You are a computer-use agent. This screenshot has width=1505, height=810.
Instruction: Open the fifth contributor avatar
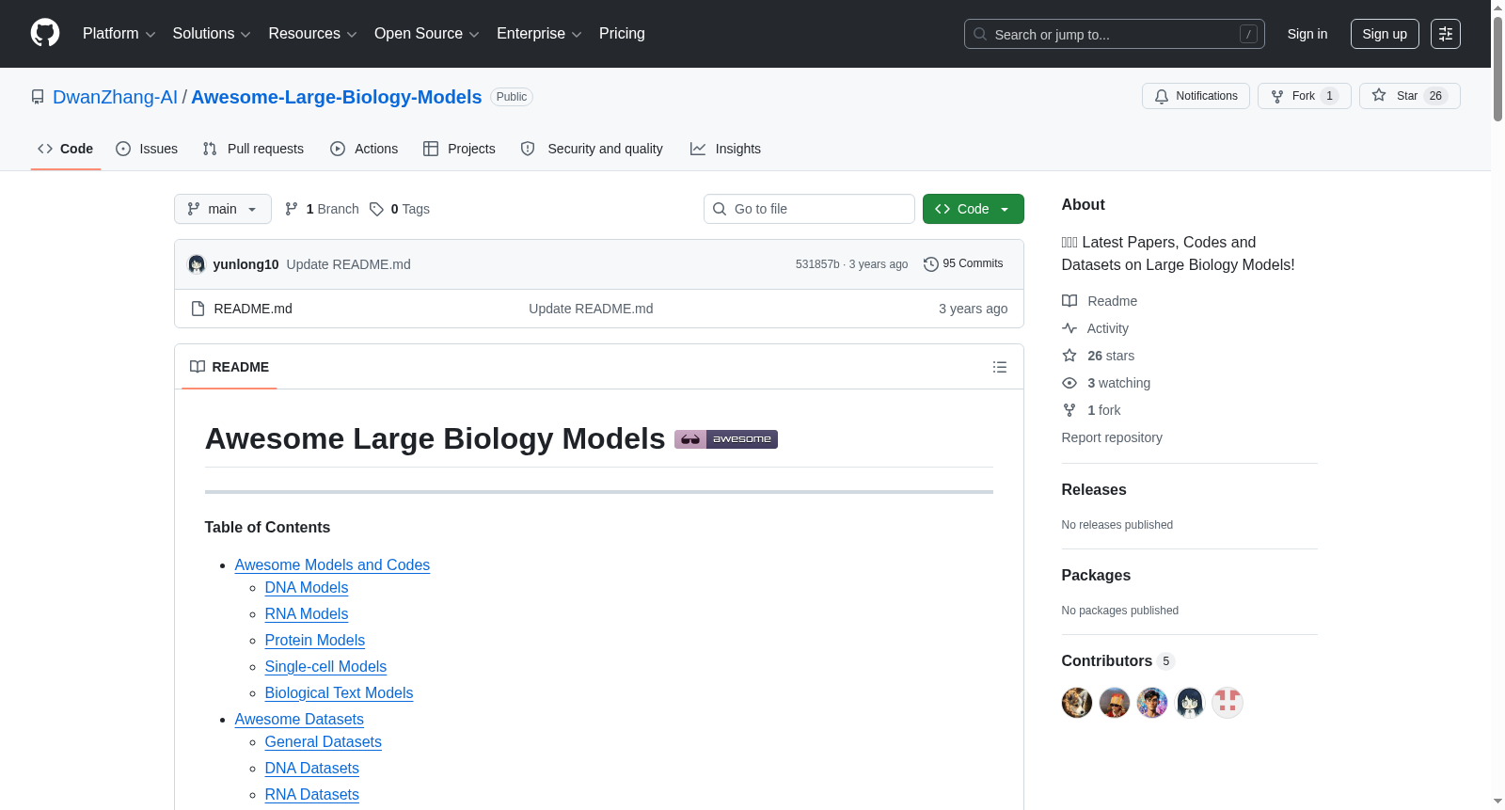pyautogui.click(x=1228, y=703)
